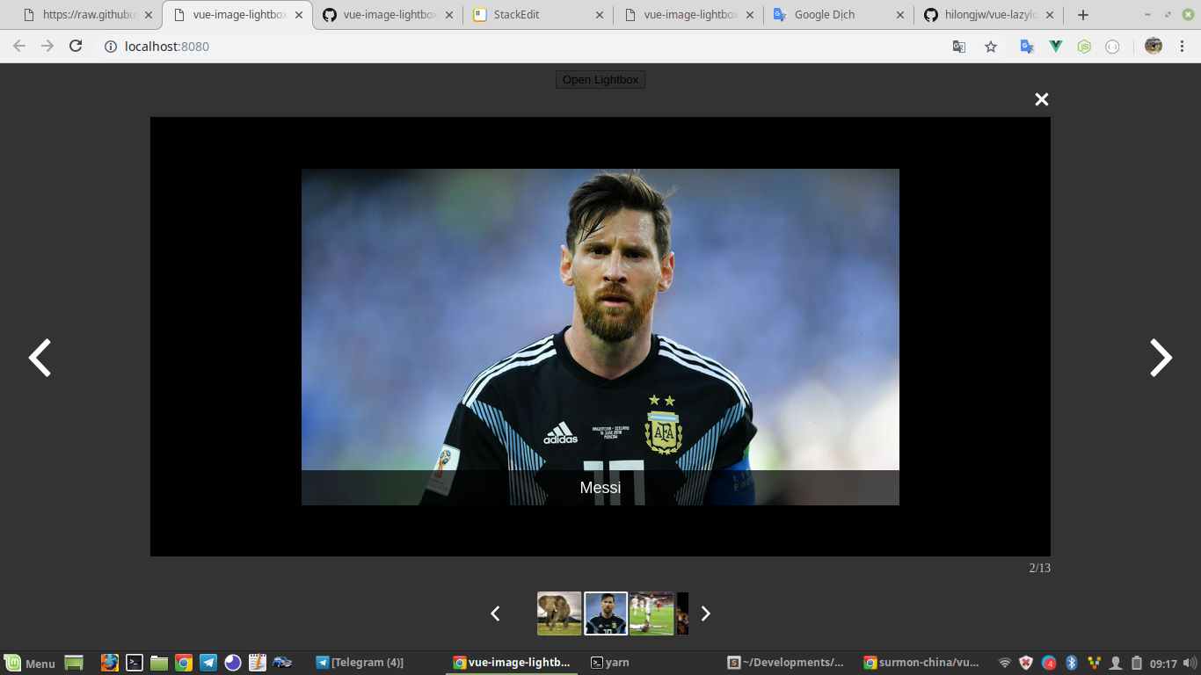
Task: Check battery status tray icon
Action: 1136,663
